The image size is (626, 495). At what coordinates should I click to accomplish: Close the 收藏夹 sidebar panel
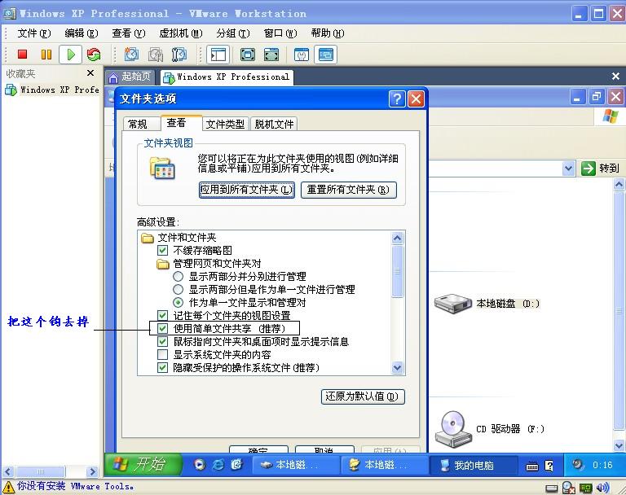point(91,74)
